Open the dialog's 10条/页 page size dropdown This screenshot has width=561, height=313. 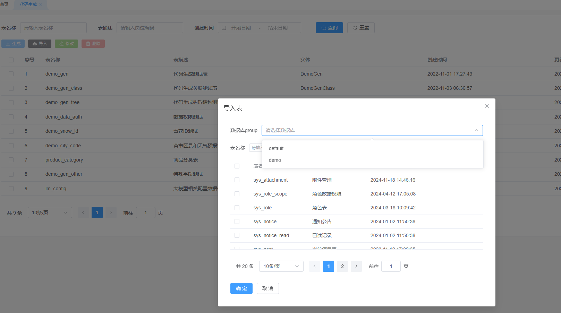pos(281,266)
